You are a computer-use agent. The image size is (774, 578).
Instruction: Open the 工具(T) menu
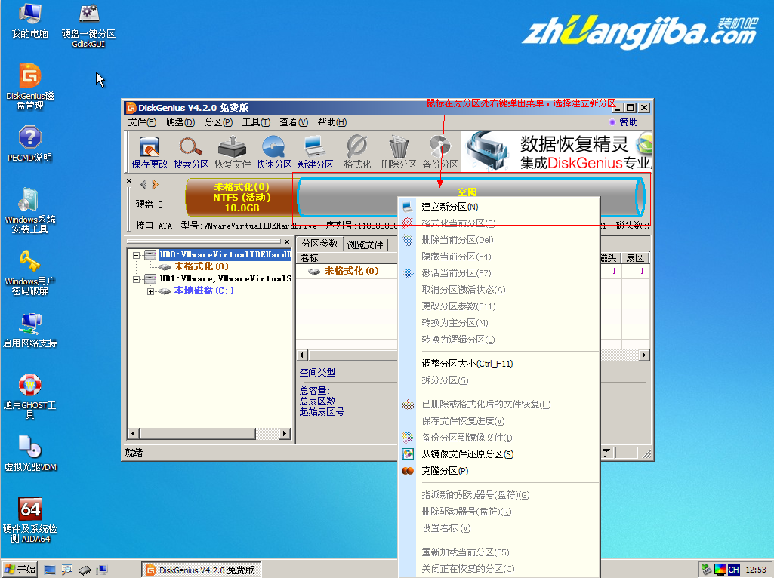pyautogui.click(x=257, y=121)
